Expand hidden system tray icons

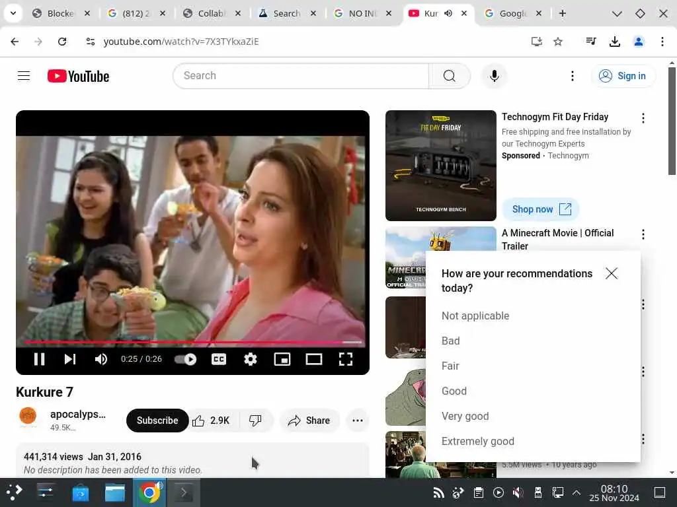576,492
